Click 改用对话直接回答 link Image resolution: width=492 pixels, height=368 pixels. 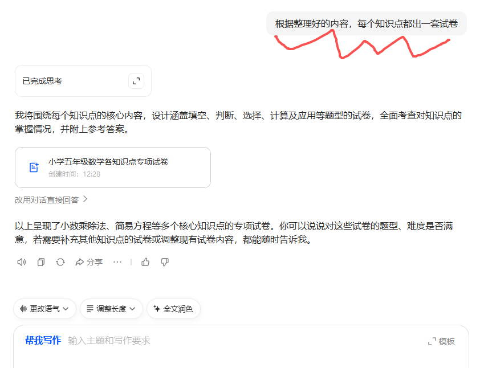click(47, 200)
